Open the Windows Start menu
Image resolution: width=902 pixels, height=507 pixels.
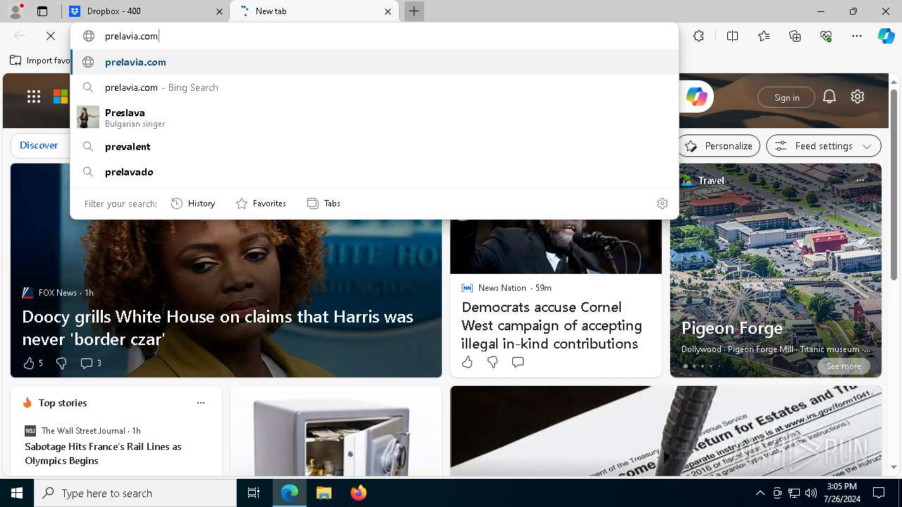pyautogui.click(x=17, y=493)
